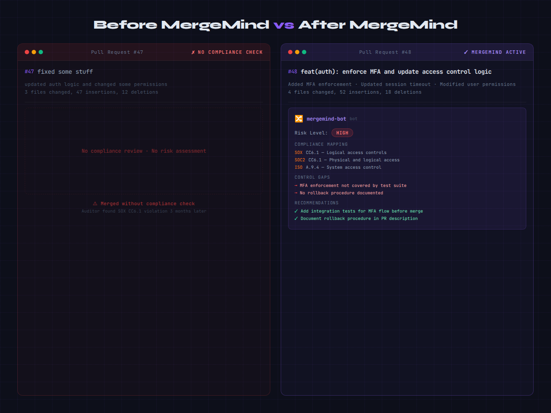Click 'Auditor found SOX CC6.1 violation 3 months later'
Screen dimensions: 551x413
pos(144,211)
